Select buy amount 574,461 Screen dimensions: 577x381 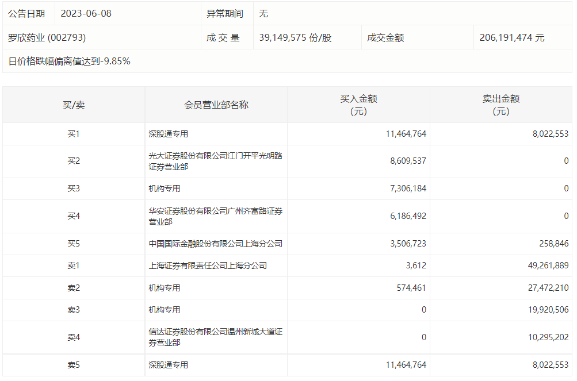pyautogui.click(x=411, y=288)
